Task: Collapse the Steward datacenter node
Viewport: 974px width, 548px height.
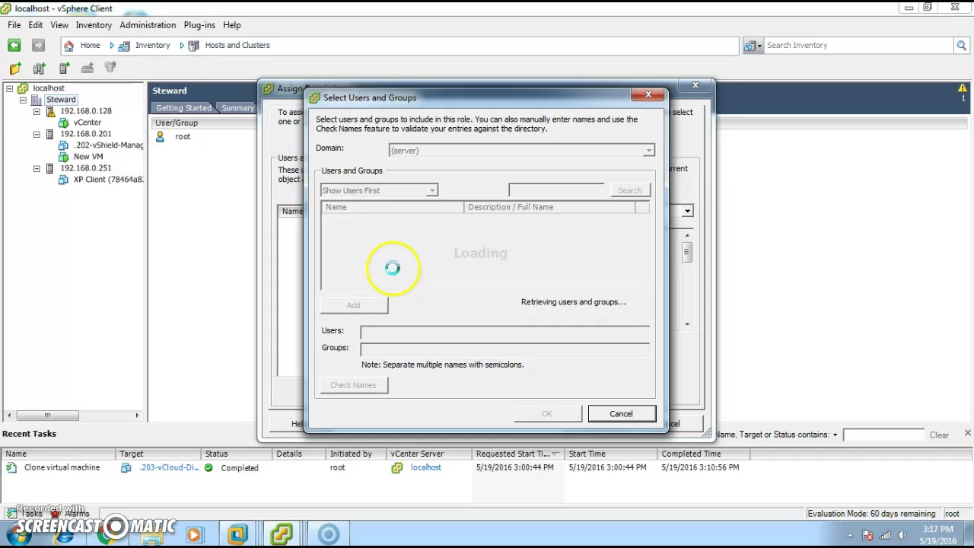Action: (x=23, y=100)
